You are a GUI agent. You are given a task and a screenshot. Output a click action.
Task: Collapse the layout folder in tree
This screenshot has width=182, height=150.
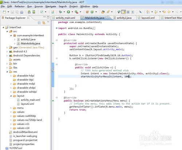[11, 96]
